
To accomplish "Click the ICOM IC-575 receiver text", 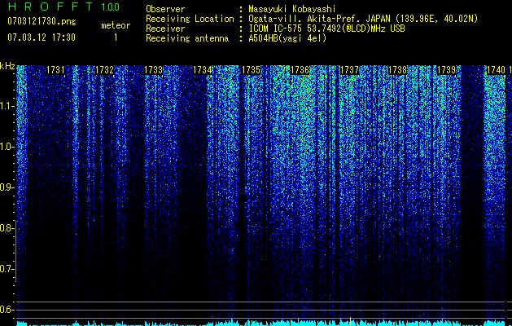I will (327, 29).
